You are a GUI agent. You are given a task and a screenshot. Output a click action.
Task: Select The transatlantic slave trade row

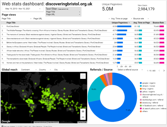pyautogui.click(x=84, y=59)
